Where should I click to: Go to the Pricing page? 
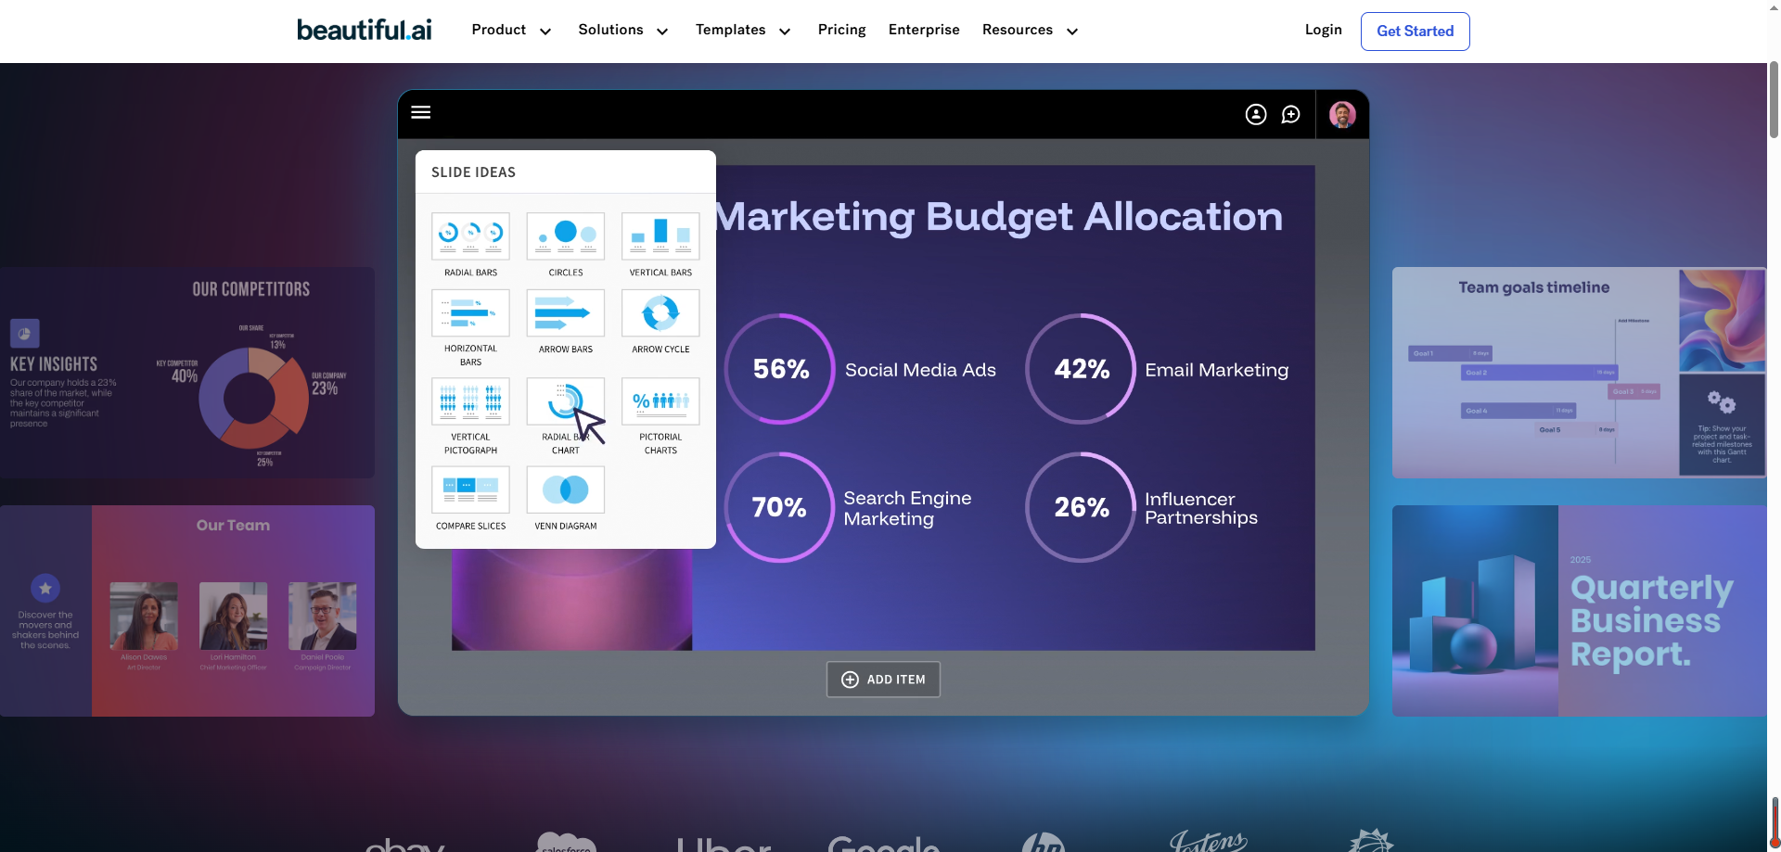click(x=841, y=31)
